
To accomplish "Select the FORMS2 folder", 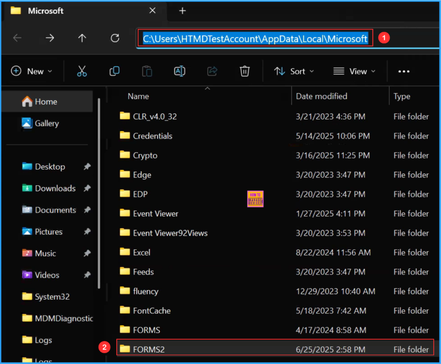I will (x=275, y=348).
